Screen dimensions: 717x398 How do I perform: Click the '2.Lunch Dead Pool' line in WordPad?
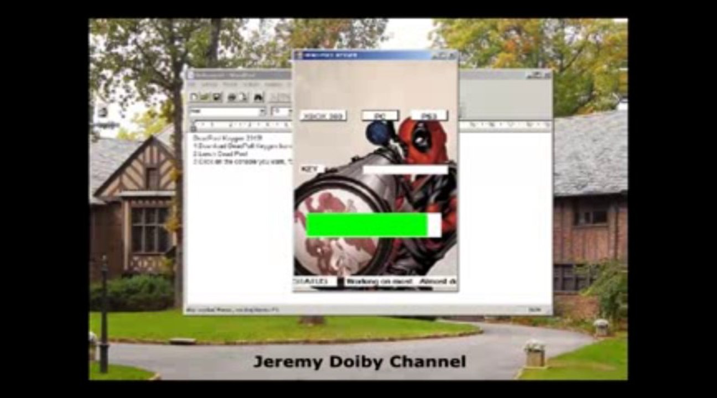click(x=220, y=154)
